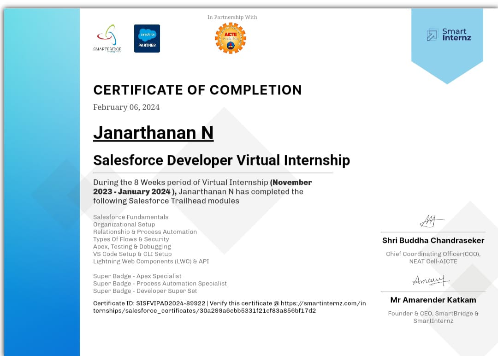Click the name Mr Amarender Katkam
This screenshot has width=498, height=356.
click(433, 300)
